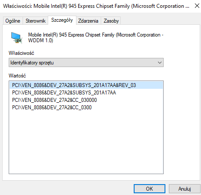This screenshot has height=195, width=201.
Task: Click the display adapter device icon
Action: (16, 38)
